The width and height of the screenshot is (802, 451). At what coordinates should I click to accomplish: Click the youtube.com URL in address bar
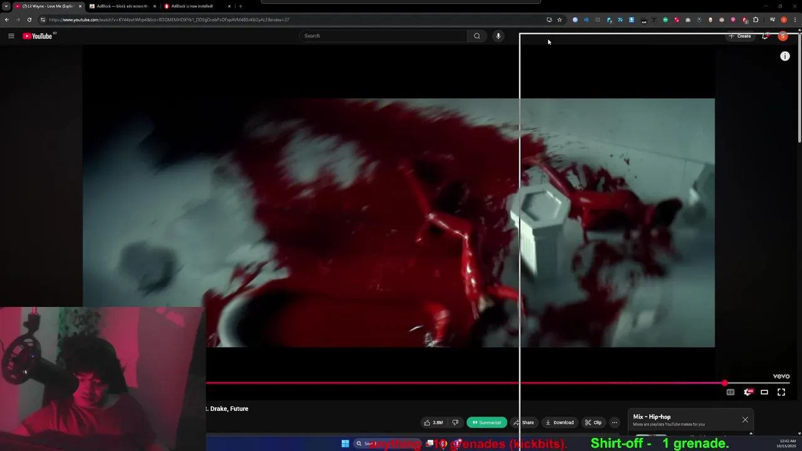(x=169, y=19)
